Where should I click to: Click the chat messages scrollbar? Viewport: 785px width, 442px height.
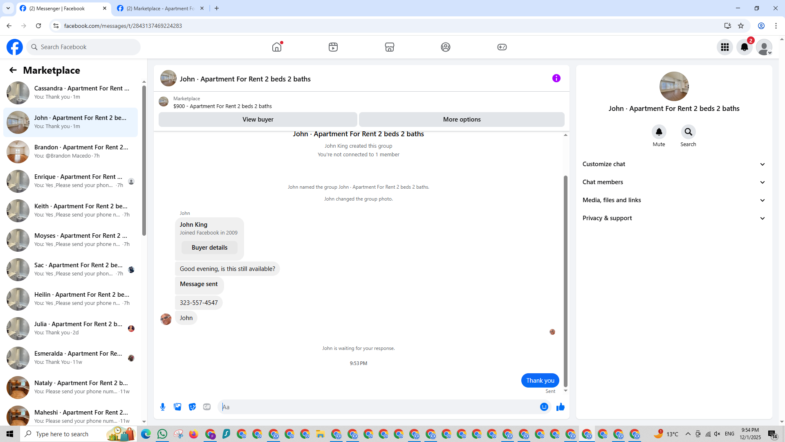[x=565, y=281]
